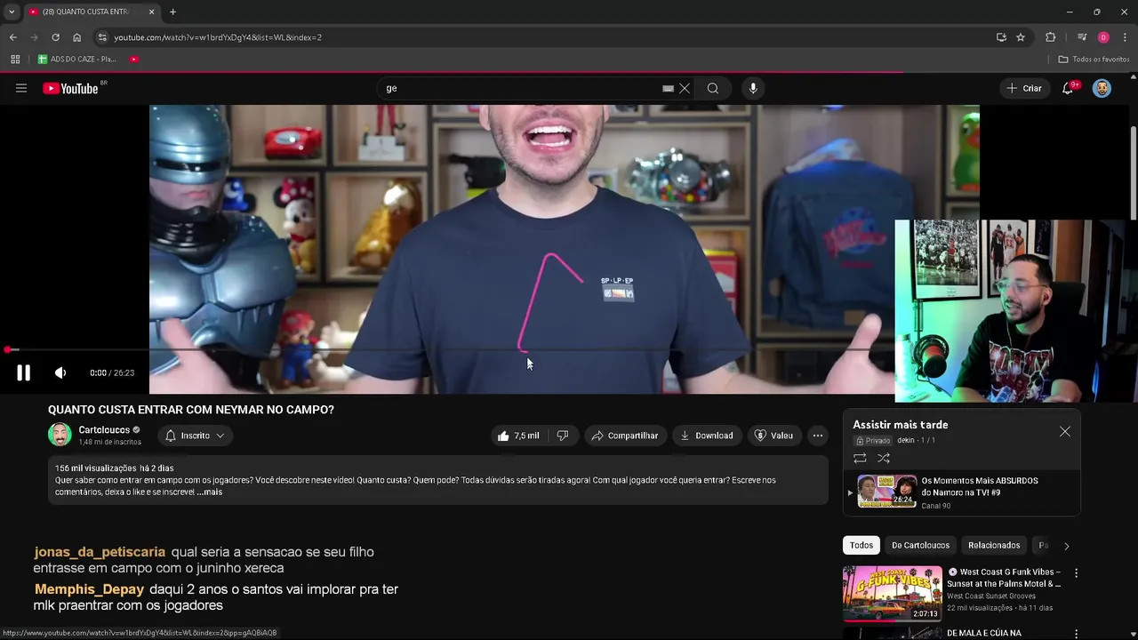The width and height of the screenshot is (1138, 640).
Task: Open West Coast G Funk Vibes title
Action: (1005, 578)
